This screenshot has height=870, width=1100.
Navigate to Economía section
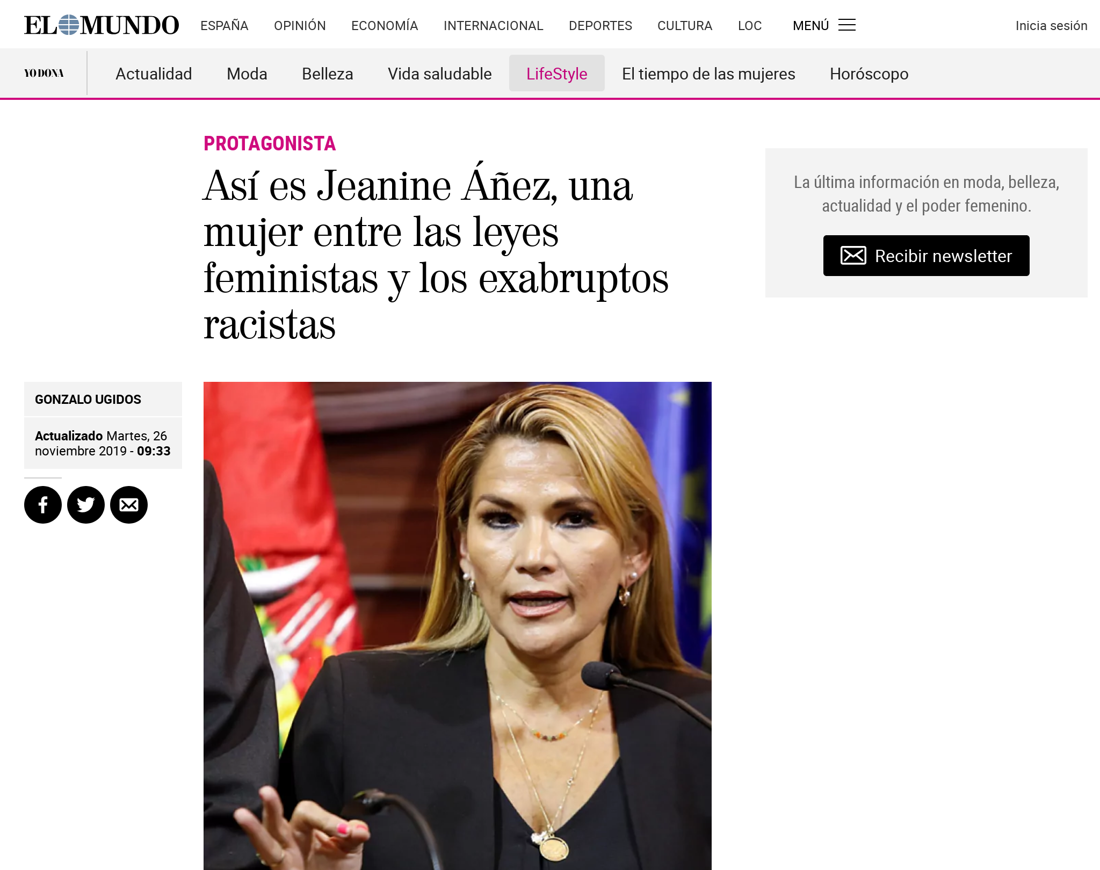[x=385, y=26]
